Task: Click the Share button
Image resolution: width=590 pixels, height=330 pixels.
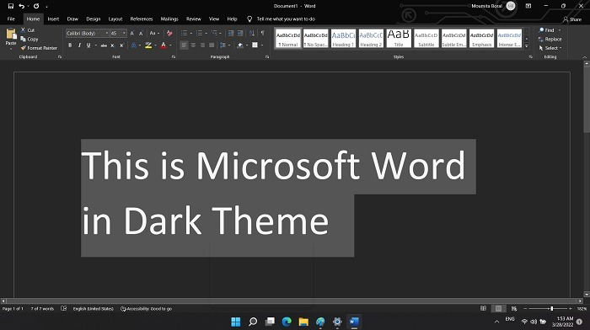Action: pyautogui.click(x=572, y=19)
